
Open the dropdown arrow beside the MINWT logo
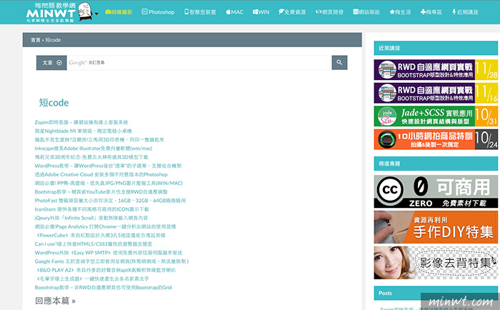tap(96, 14)
